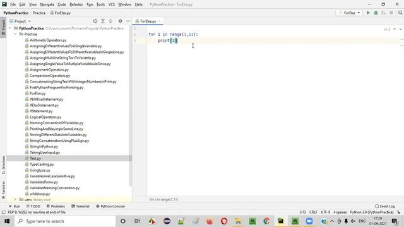Screen dimensions: 404x227
Task: Toggle the volume mute icon in system tray
Action: coord(353,221)
